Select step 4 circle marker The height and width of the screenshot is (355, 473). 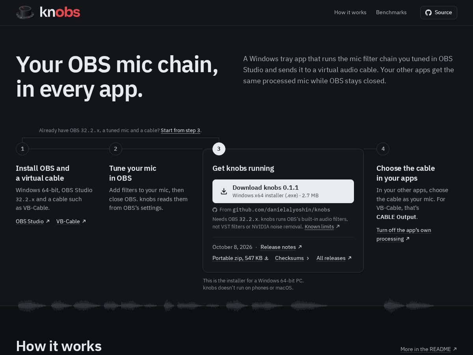click(383, 149)
